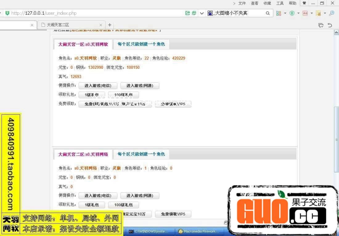Close the 大闹天宫二区 browser tab
339x236 pixels.
[x=101, y=25]
